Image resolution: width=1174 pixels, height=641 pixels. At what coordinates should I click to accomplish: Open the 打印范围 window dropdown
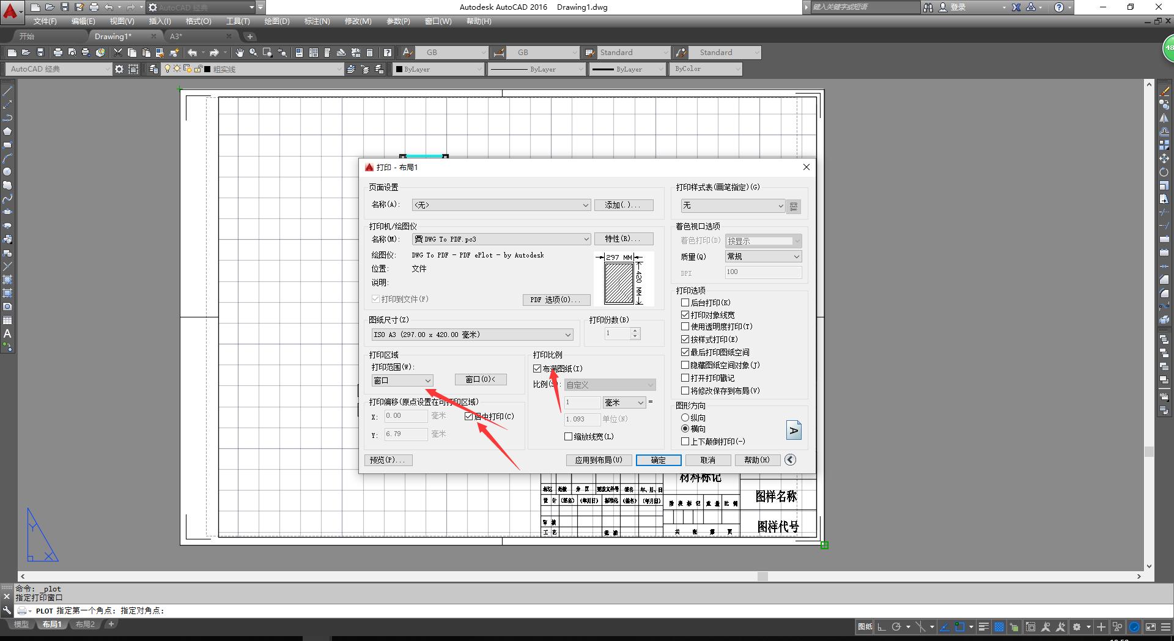pos(402,380)
